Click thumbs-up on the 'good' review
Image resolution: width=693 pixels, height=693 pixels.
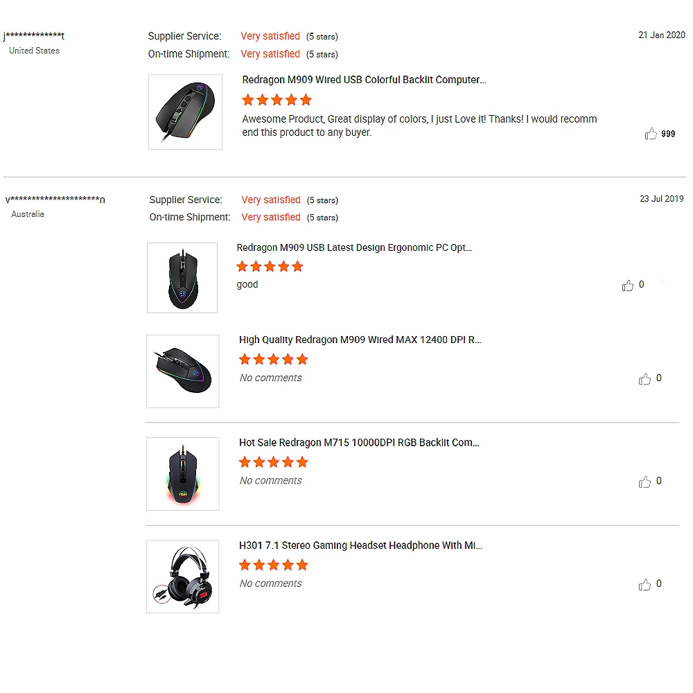[628, 286]
